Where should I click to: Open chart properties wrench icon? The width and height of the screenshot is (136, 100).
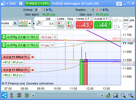click(108, 95)
